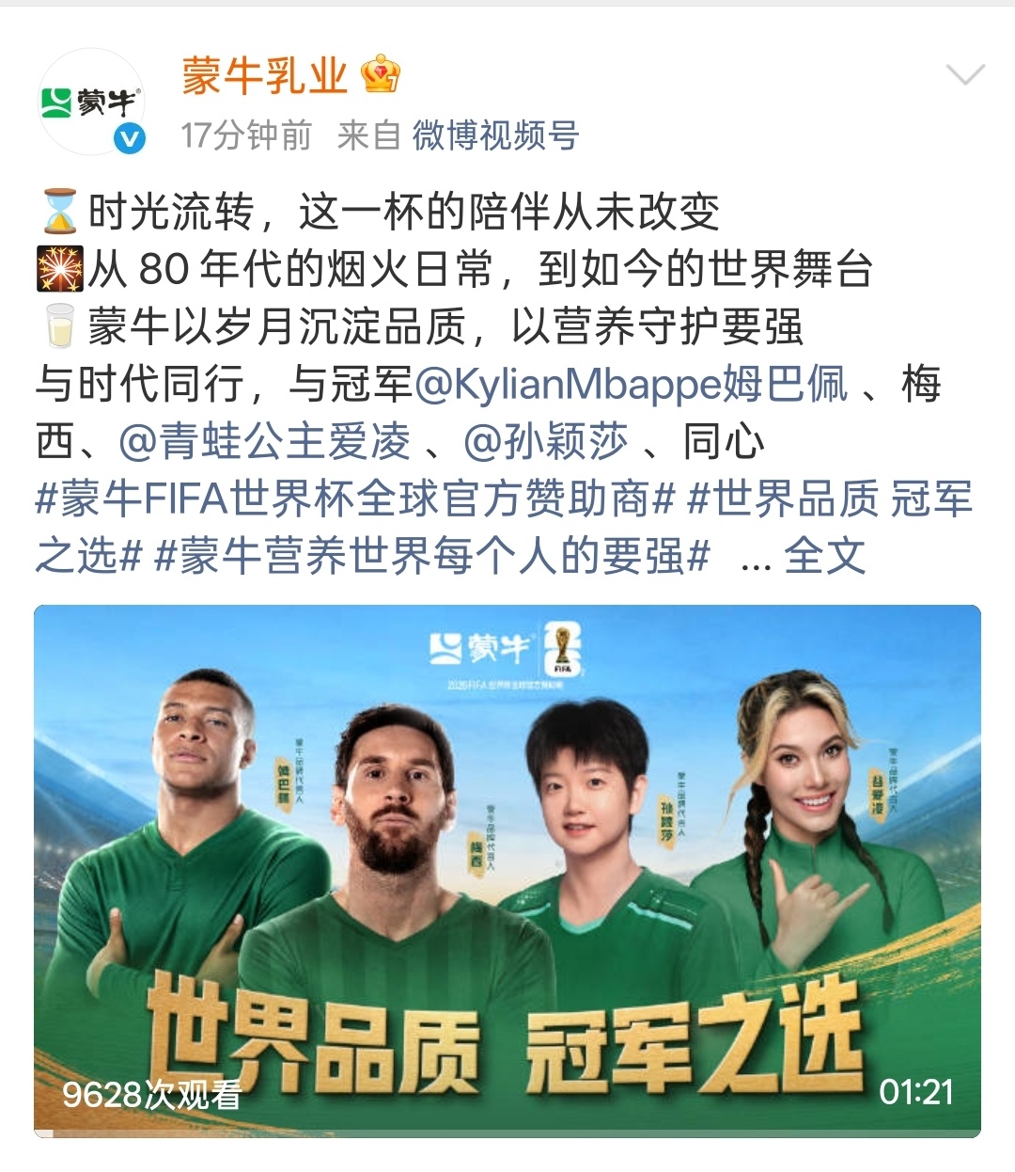Open the 蒙牛乳业 account name
1015x1172 pixels.
pos(265,75)
